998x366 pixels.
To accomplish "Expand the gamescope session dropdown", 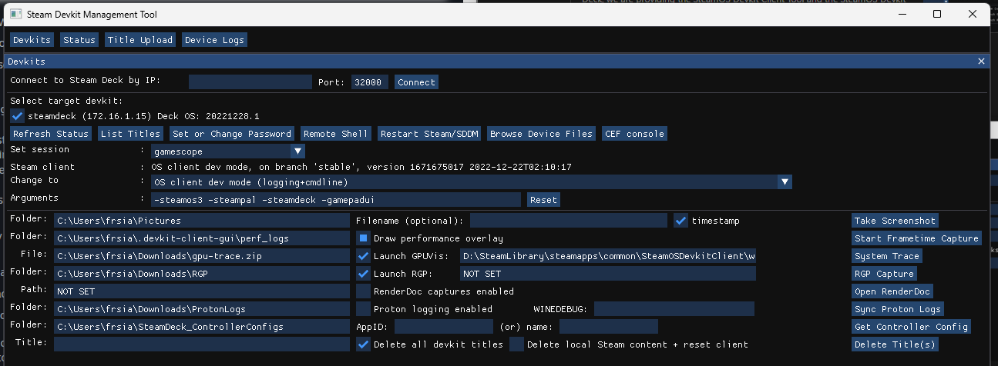I will pos(297,151).
